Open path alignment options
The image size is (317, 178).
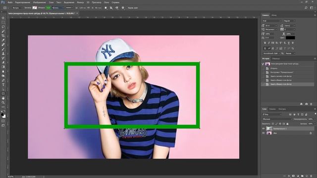pos(111,8)
